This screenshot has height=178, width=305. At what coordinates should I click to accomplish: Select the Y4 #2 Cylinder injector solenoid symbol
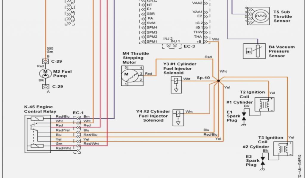pos(178,117)
